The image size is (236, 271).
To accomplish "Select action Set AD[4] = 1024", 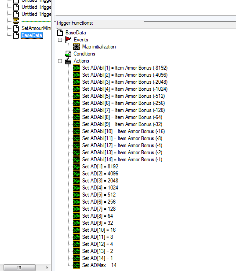I will (x=100, y=188).
